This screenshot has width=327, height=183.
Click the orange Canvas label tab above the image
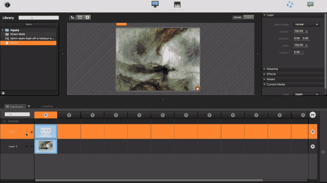click(x=121, y=24)
